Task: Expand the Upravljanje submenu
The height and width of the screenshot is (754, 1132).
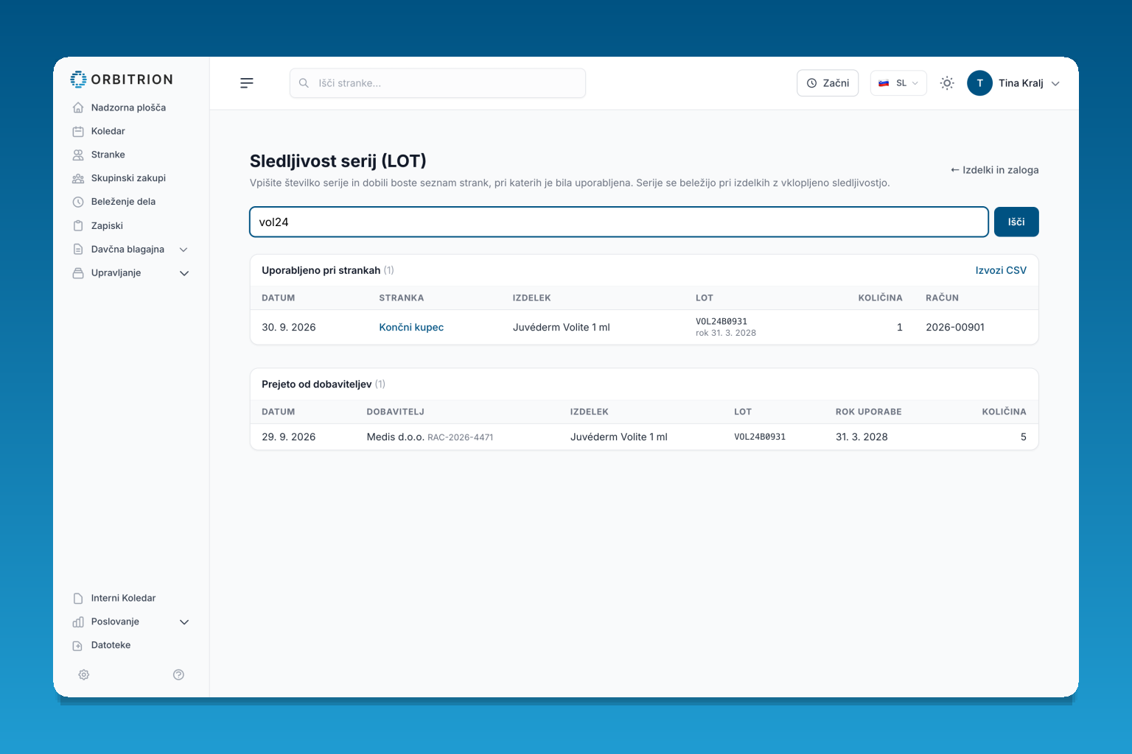Action: (184, 273)
